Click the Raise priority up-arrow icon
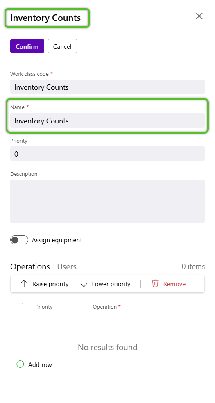215x403 pixels. [x=24, y=284]
